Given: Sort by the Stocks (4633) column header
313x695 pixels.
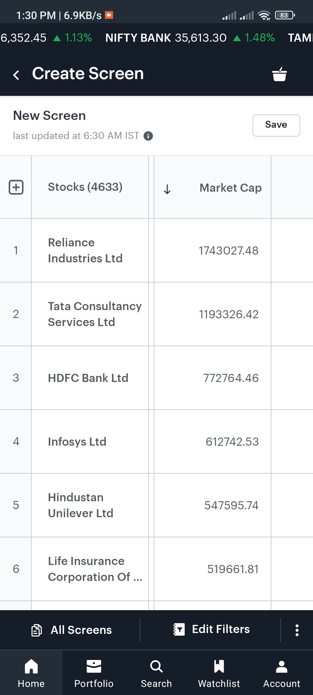Looking at the screenshot, I should [85, 187].
